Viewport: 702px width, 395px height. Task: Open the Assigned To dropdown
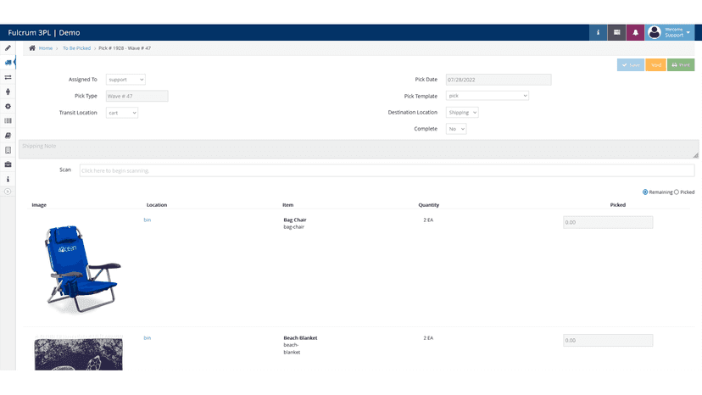(x=125, y=80)
